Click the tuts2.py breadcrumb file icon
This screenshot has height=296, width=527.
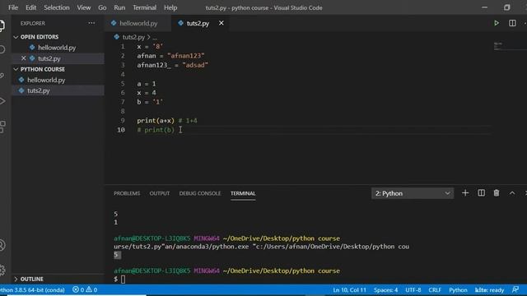tap(117, 37)
